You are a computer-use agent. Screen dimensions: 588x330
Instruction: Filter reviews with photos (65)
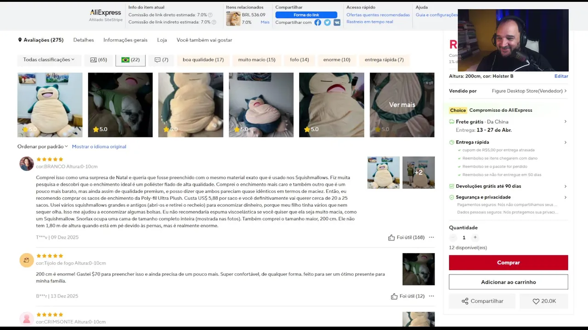[99, 60]
